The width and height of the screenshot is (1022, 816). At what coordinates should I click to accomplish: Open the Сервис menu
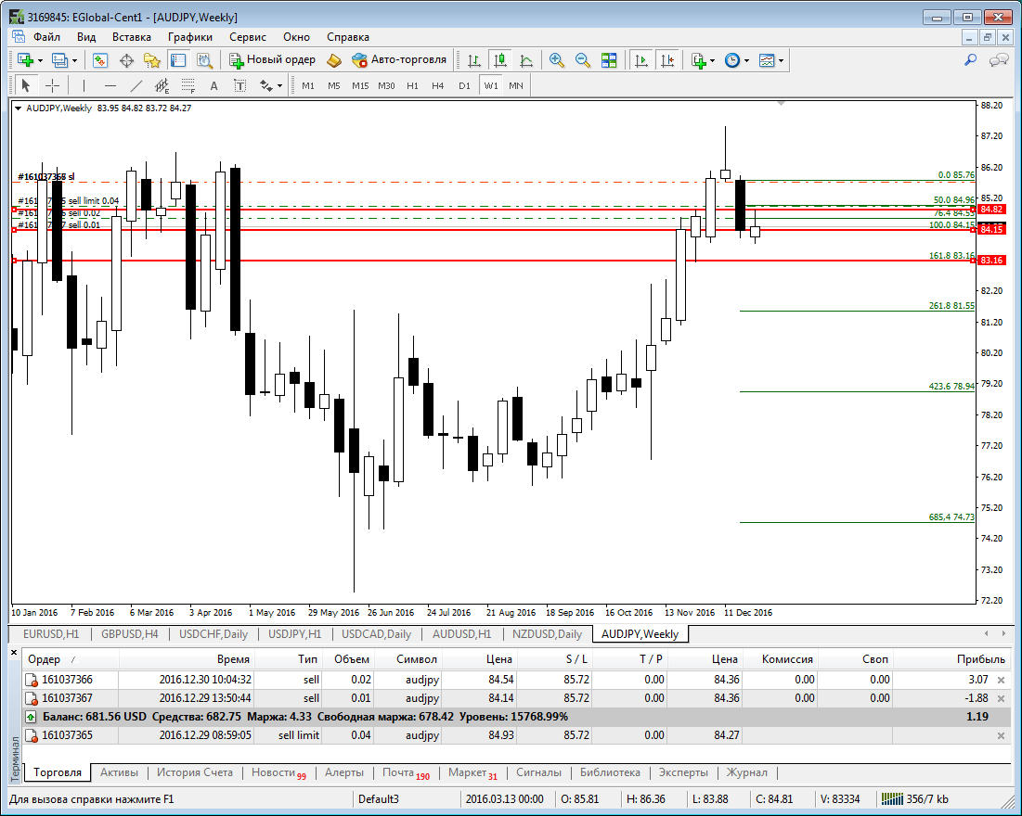click(x=247, y=37)
